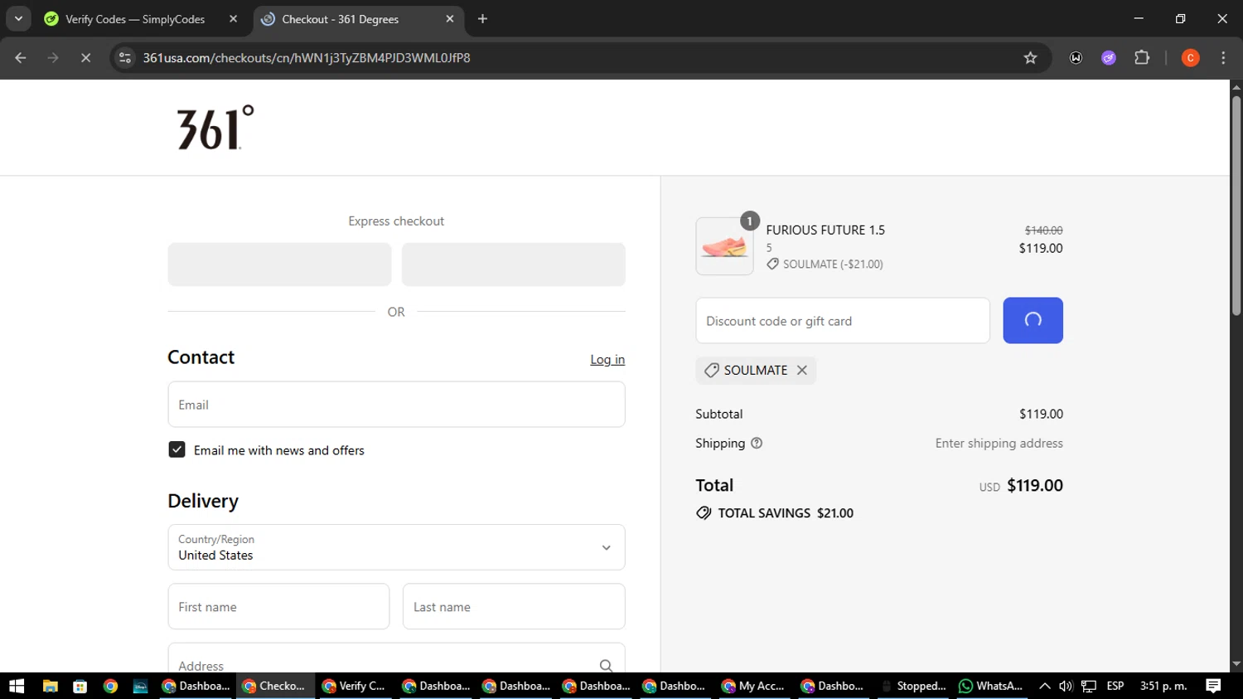This screenshot has height=699, width=1243.
Task: Click the scrollbar down arrow
Action: (1236, 664)
